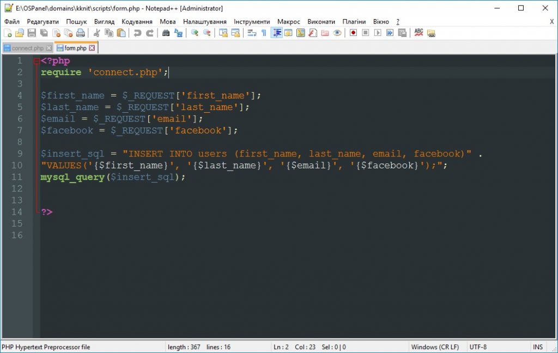Open Find with the binoculars icon
Image resolution: width=558 pixels, height=353 pixels.
(x=166, y=33)
